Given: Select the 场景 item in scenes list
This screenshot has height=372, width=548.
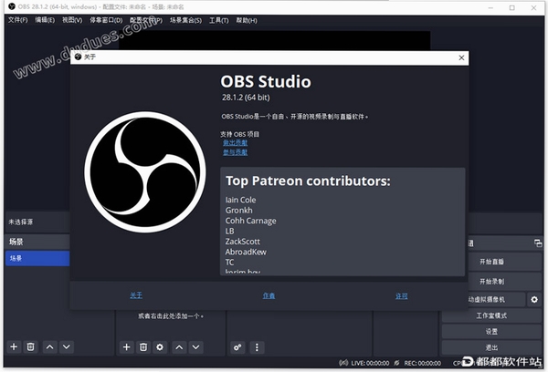Looking at the screenshot, I should (x=37, y=258).
